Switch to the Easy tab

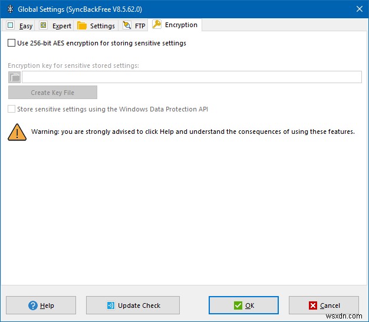(x=19, y=25)
